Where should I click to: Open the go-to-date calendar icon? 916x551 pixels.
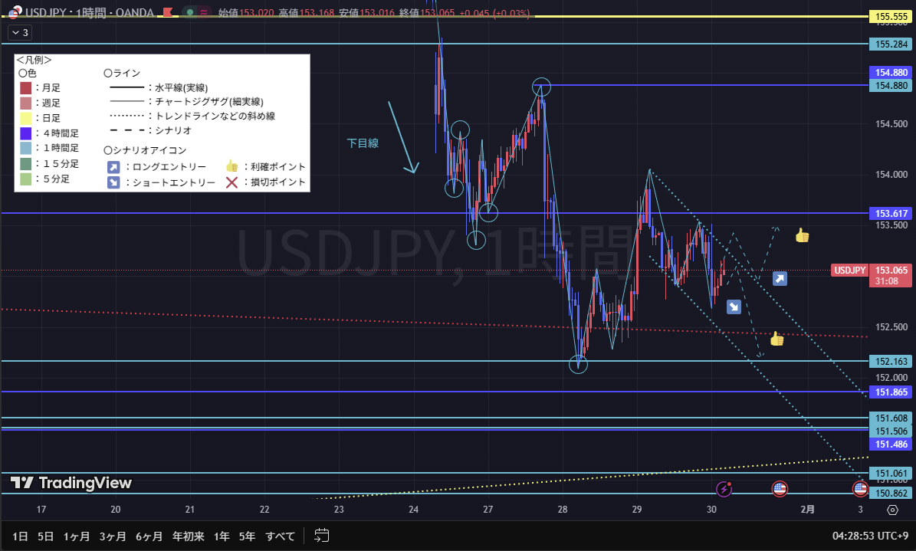point(322,536)
